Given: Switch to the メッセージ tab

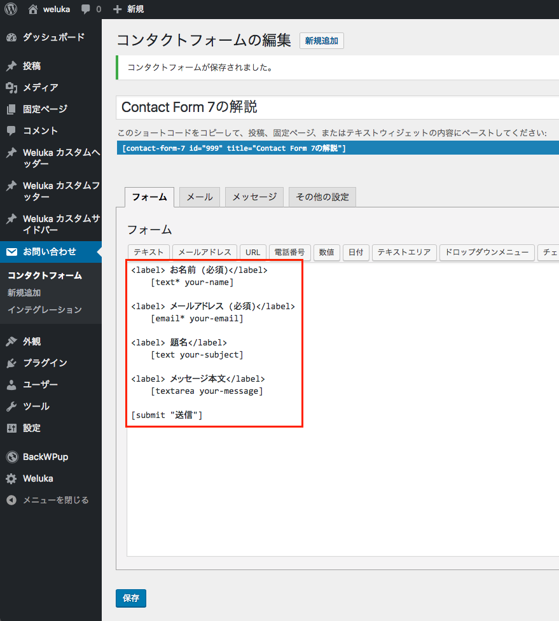Looking at the screenshot, I should (x=254, y=197).
